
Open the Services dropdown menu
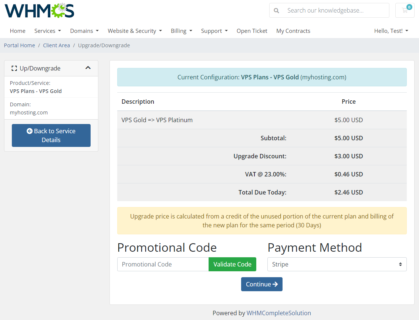47,31
